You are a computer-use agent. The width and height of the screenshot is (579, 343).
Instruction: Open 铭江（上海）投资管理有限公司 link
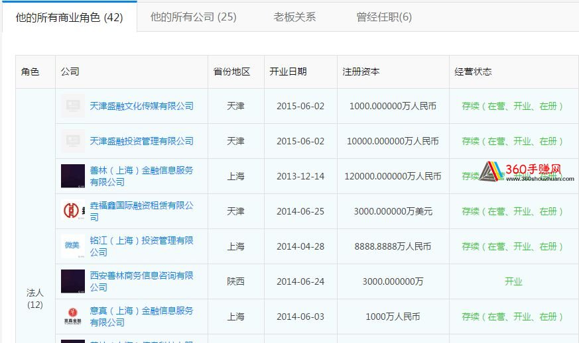142,246
